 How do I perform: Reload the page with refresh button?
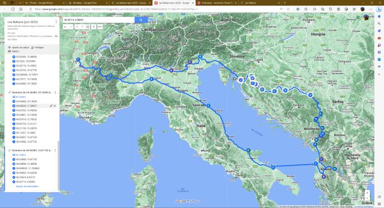(13, 9)
